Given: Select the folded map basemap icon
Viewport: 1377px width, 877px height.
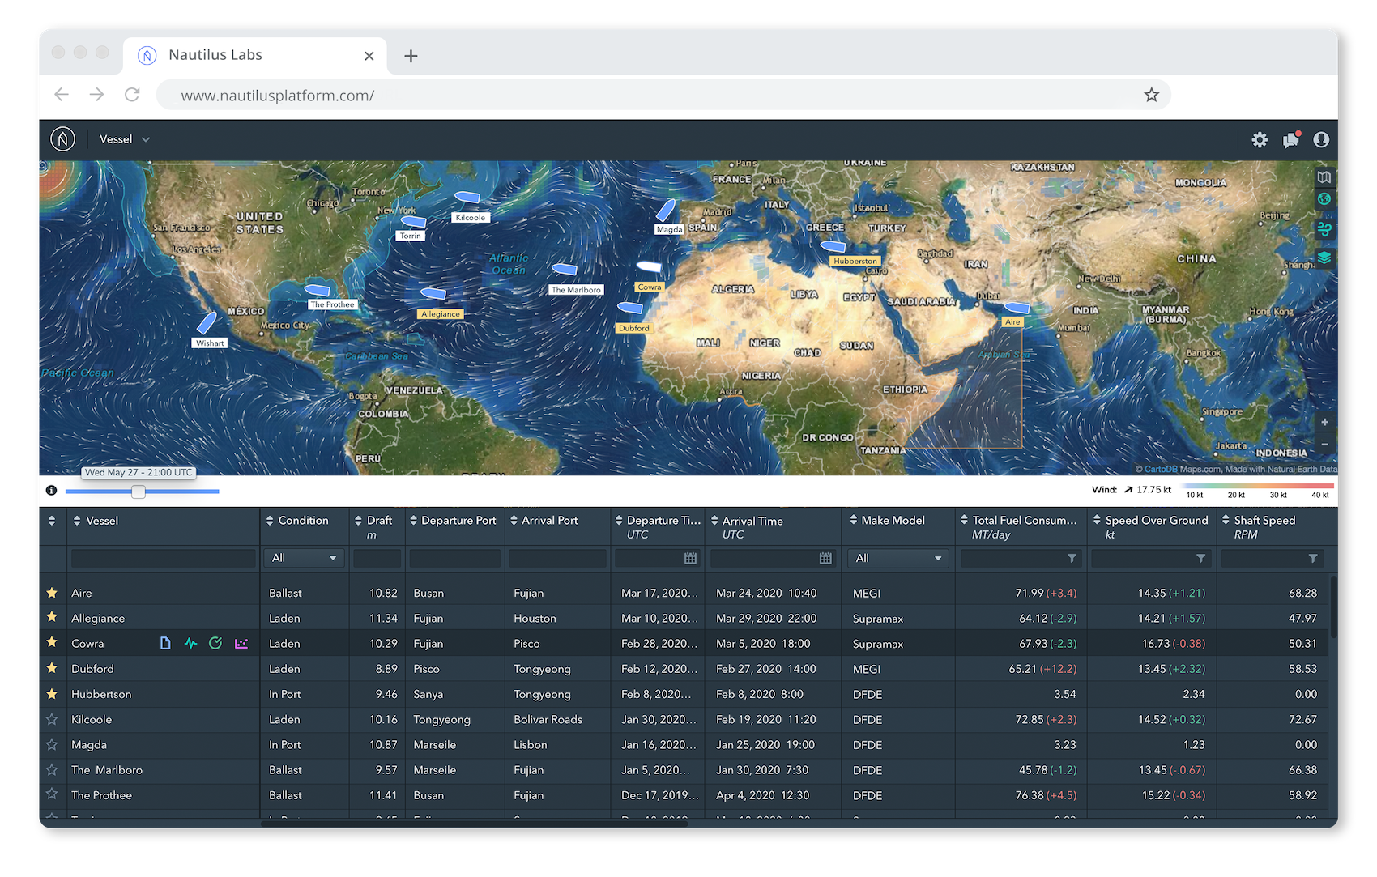Looking at the screenshot, I should click(1324, 177).
